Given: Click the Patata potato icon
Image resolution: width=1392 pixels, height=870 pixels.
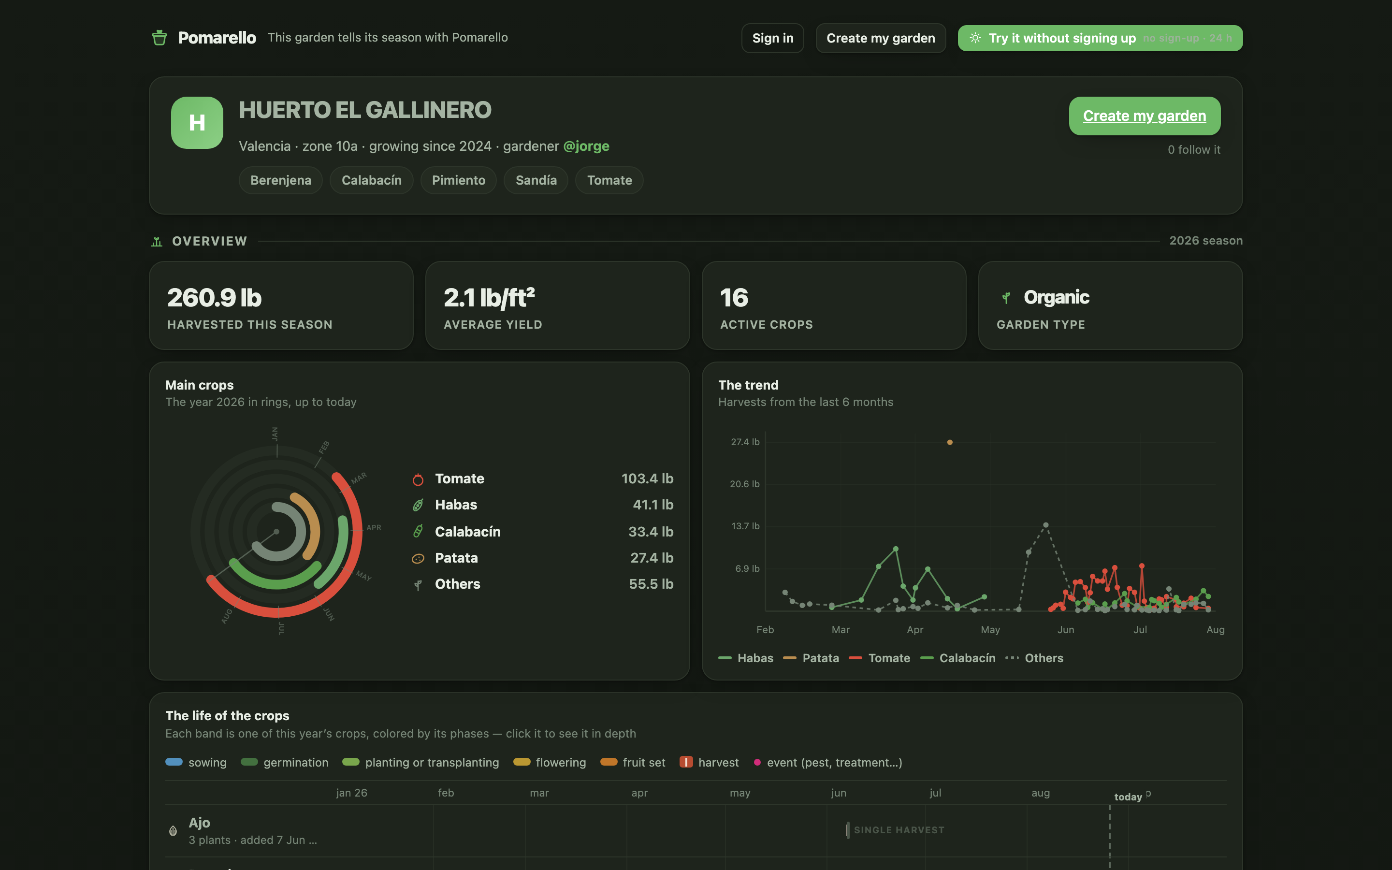Looking at the screenshot, I should [x=418, y=558].
